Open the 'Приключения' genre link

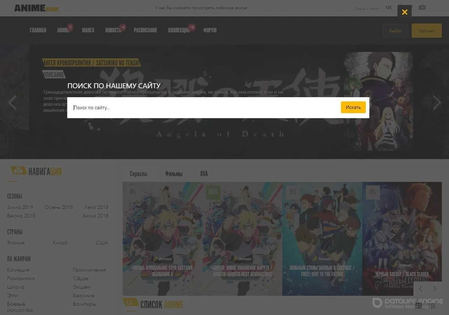pyautogui.click(x=89, y=270)
